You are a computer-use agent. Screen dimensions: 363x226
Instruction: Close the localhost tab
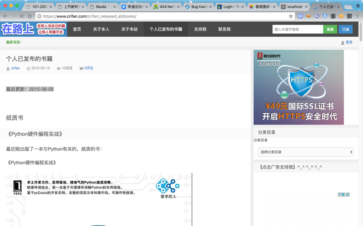pyautogui.click(x=306, y=7)
